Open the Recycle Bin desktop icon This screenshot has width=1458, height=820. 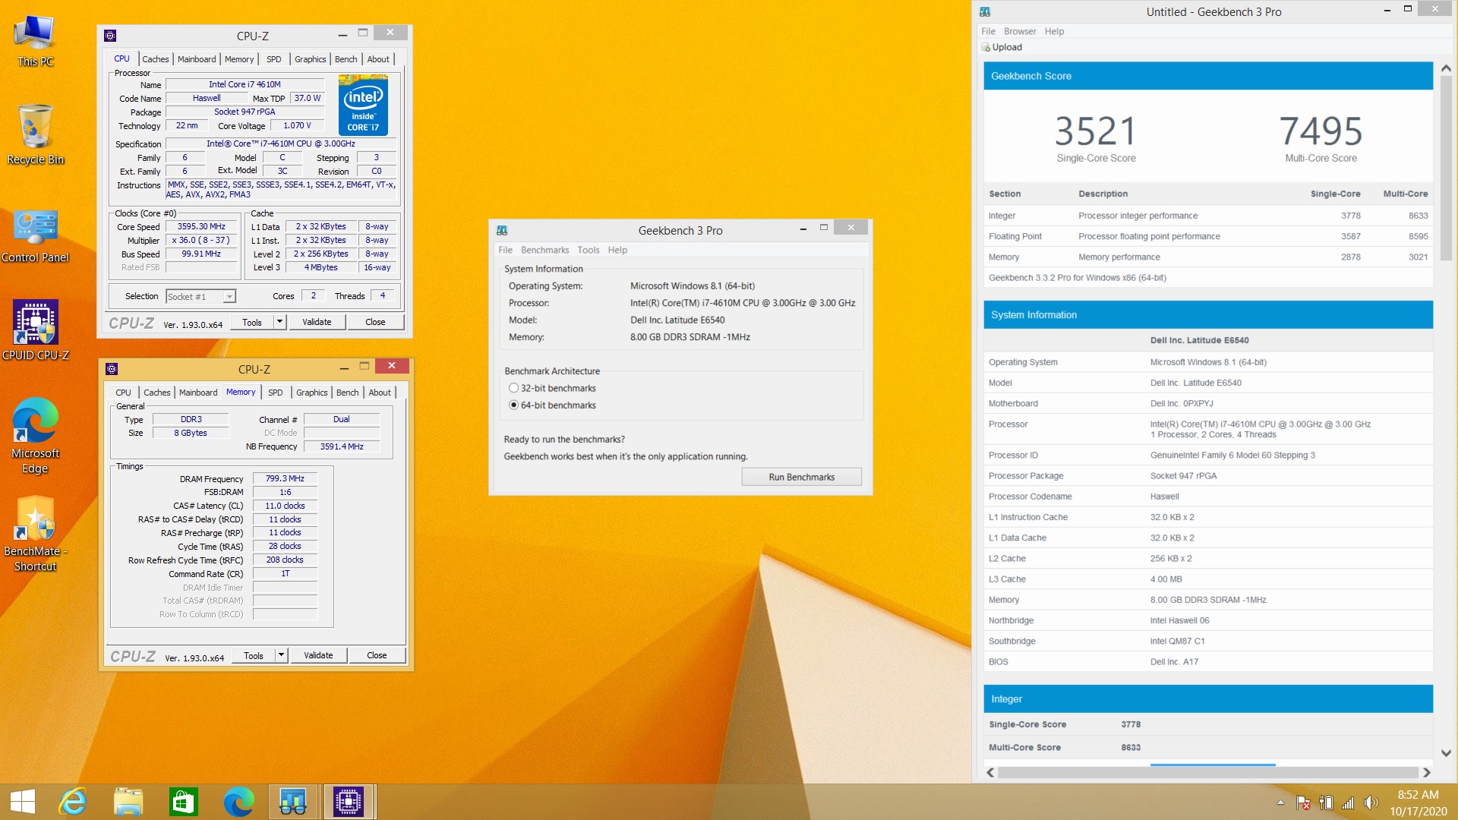(x=35, y=134)
